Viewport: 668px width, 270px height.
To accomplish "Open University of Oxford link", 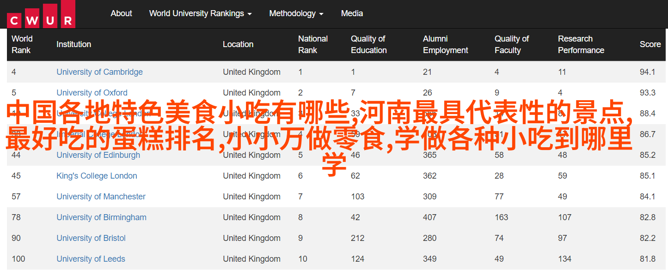I will point(92,93).
